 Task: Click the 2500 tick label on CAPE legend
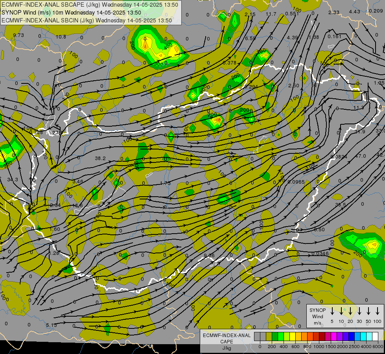click(354, 347)
